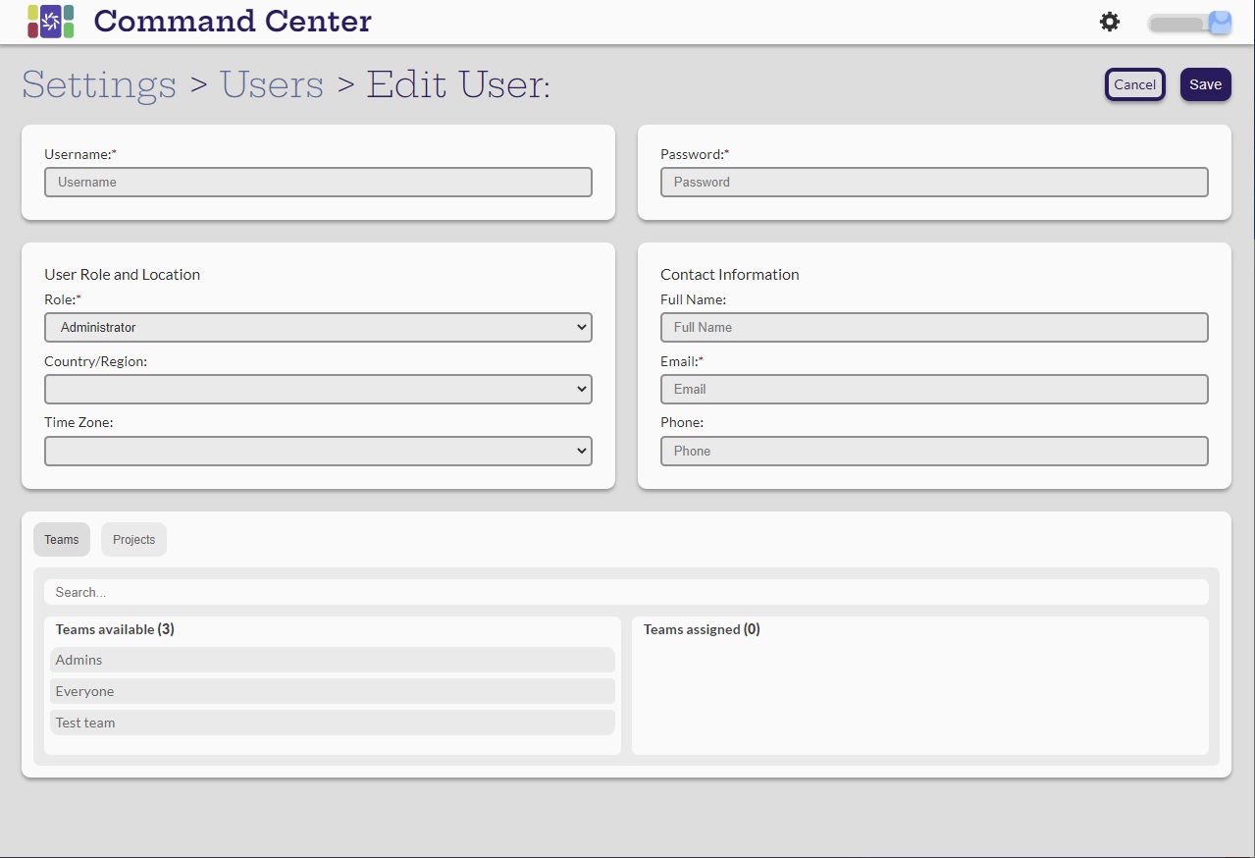Screen dimensions: 1255x858
Task: Click the Cancel button
Action: pos(1134,84)
